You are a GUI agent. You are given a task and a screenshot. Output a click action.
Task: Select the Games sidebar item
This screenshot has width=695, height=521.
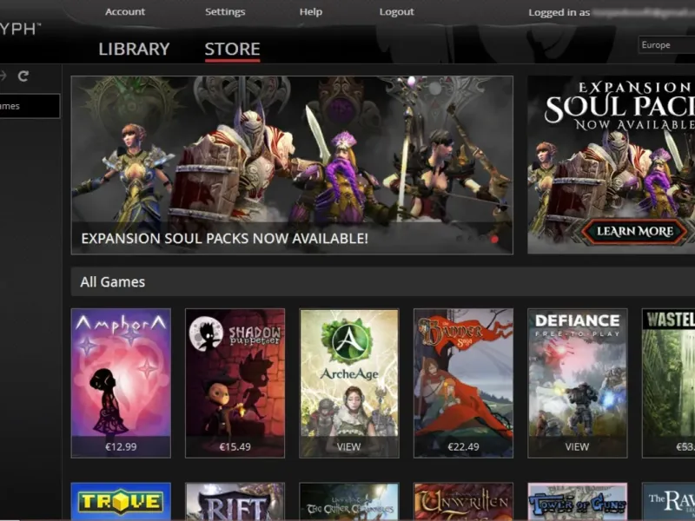[30, 106]
